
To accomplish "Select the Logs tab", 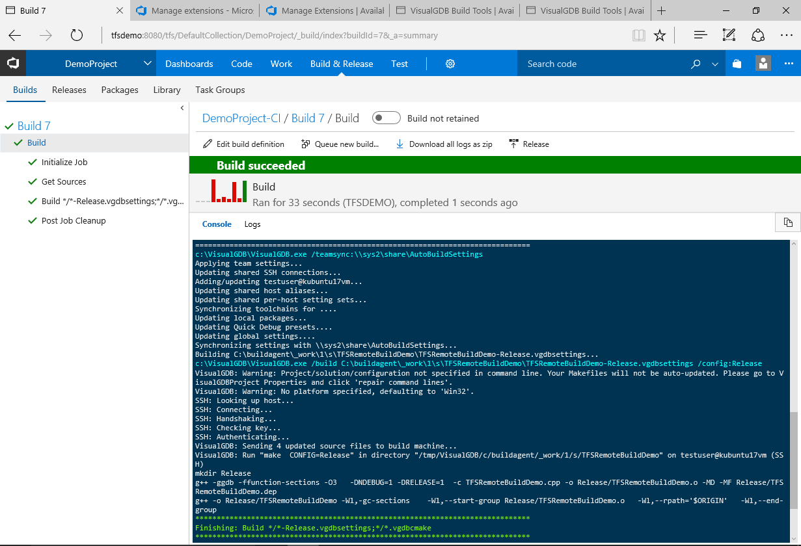I will click(252, 224).
